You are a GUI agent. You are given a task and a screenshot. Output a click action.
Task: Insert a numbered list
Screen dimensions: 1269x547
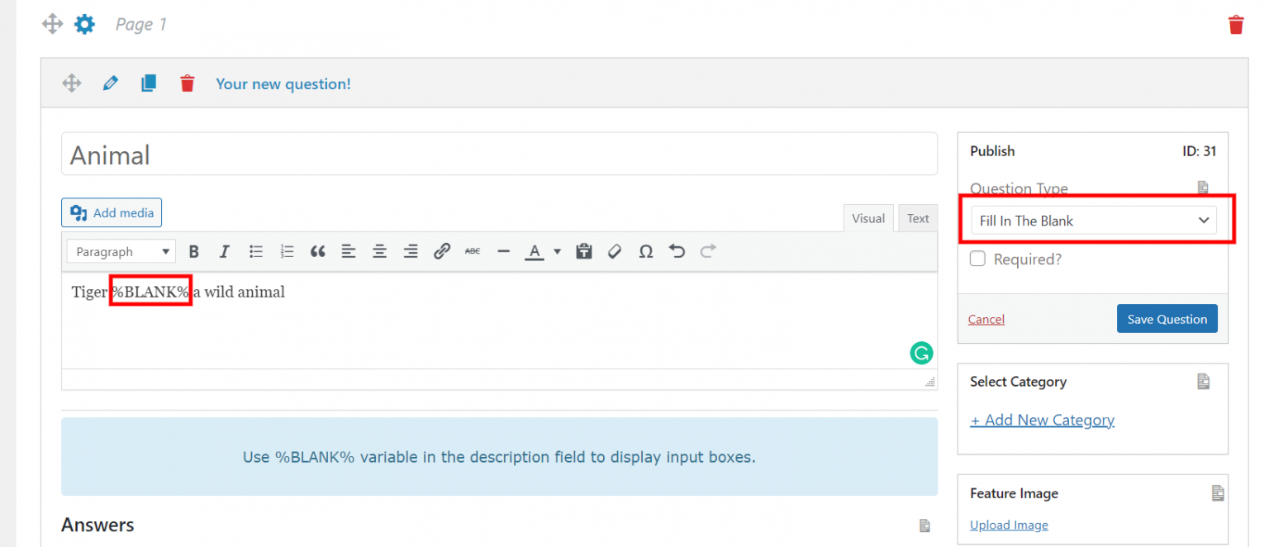(287, 251)
